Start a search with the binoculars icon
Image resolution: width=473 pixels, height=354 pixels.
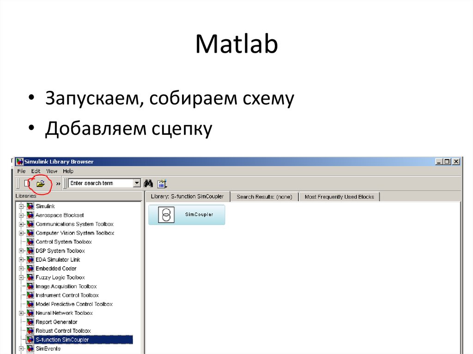click(149, 183)
